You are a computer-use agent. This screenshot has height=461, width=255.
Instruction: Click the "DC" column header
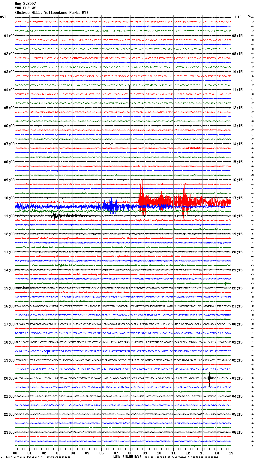tap(249, 16)
